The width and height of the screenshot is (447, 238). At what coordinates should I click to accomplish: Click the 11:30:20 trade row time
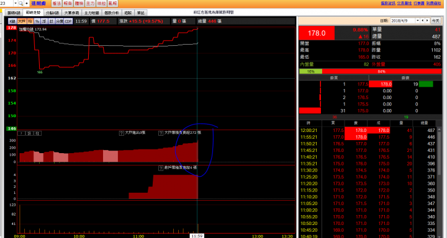pyautogui.click(x=309, y=170)
